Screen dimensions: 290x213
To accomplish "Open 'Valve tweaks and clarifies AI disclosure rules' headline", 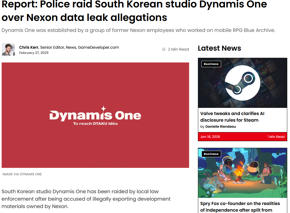I will (x=232, y=117).
